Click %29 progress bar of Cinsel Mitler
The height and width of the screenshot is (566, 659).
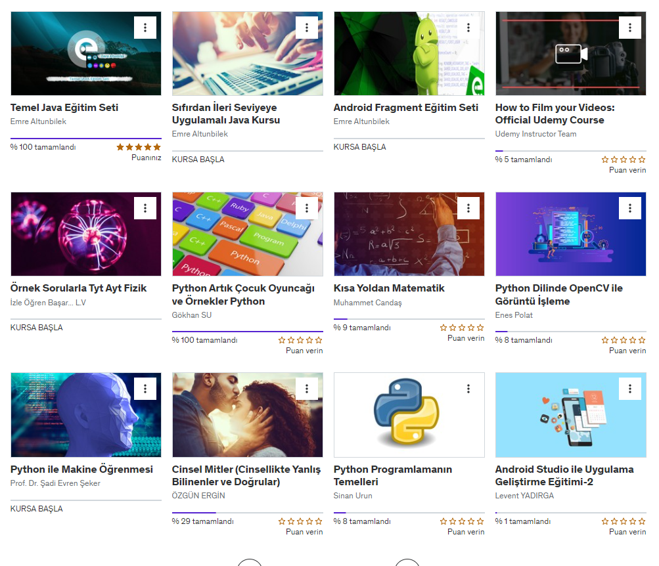248,513
